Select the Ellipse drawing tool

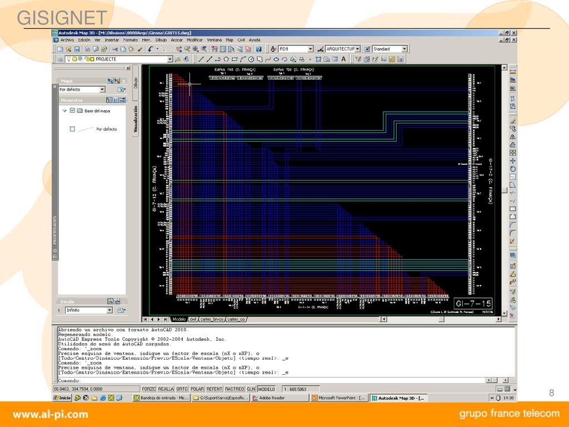276,59
